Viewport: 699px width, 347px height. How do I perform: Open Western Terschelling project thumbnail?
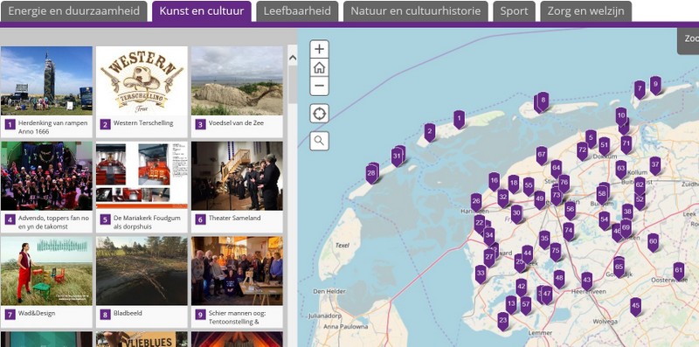pyautogui.click(x=142, y=81)
